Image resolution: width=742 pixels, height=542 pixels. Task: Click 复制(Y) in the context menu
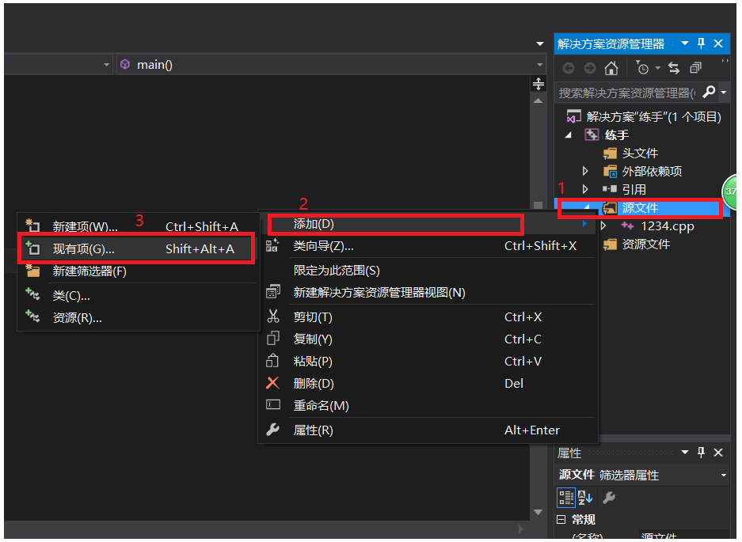click(428, 339)
